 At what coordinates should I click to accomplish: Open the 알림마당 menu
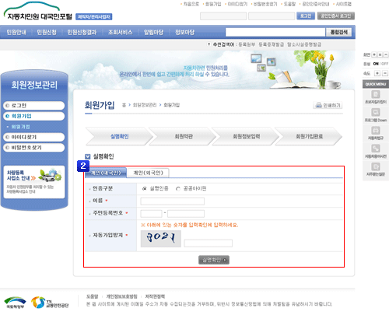(153, 32)
